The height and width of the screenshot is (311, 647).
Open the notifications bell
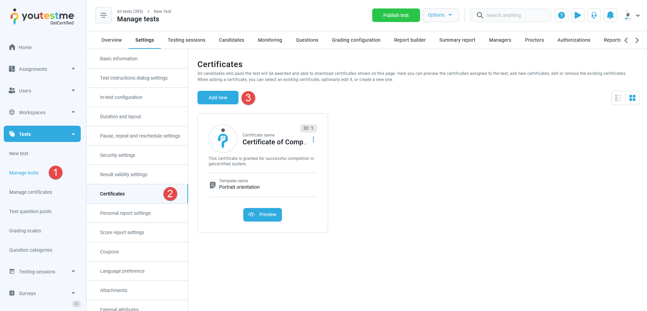610,15
